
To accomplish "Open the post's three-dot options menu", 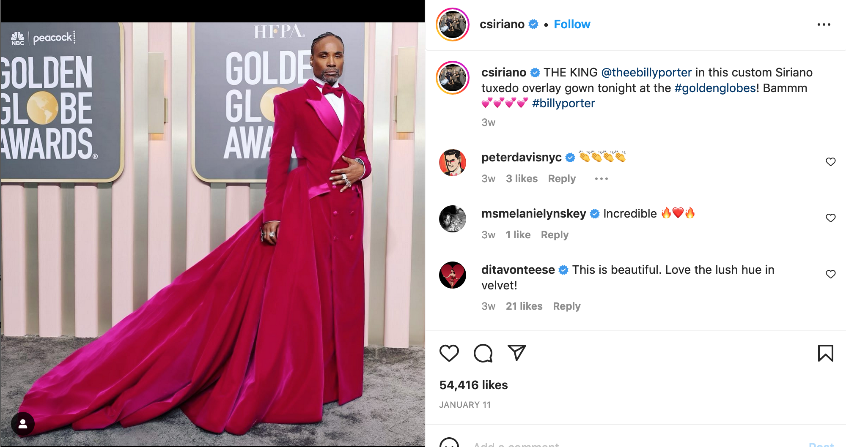I will (824, 25).
